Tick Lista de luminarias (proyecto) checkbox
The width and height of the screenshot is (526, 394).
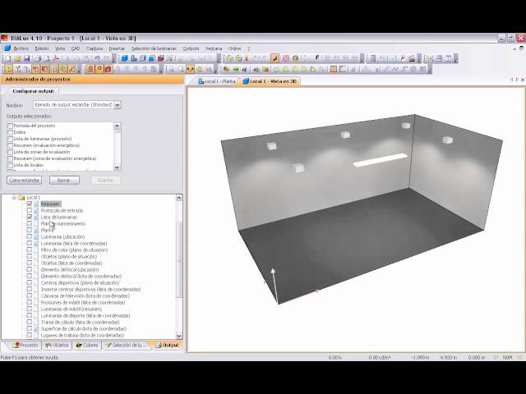tap(11, 139)
